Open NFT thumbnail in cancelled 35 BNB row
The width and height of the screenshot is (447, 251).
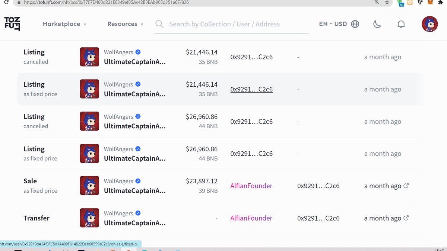pos(89,57)
